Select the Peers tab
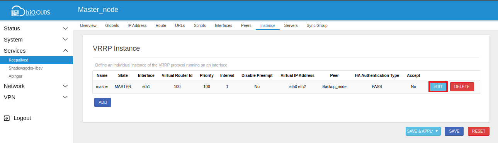This screenshot has height=143, width=498. click(x=246, y=25)
